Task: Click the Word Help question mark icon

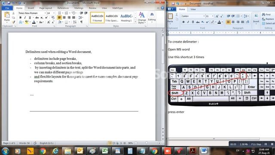Action: coord(162,8)
